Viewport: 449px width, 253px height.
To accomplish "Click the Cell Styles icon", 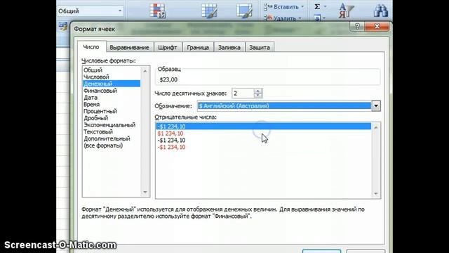I will [244, 11].
